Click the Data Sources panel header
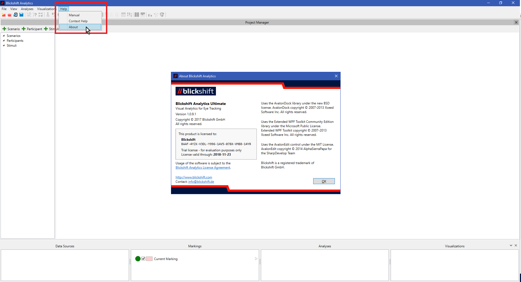 [x=65, y=246]
